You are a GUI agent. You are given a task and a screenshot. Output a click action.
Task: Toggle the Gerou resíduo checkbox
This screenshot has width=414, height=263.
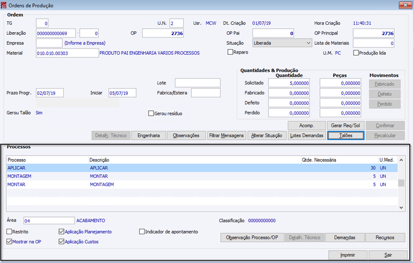tap(152, 113)
